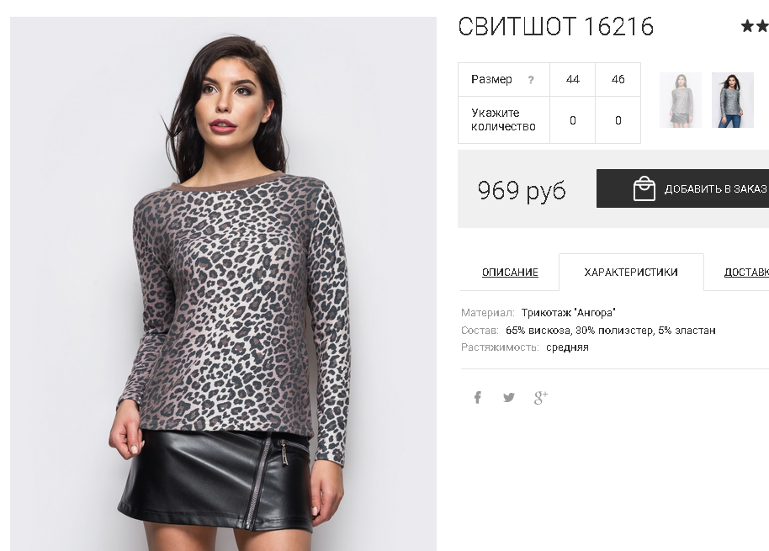
Task: Switch to the ХАРАКТЕРИСТИКИ tab
Action: click(631, 272)
